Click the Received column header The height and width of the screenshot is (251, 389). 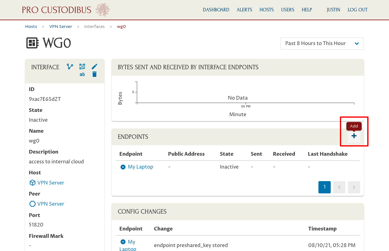284,154
